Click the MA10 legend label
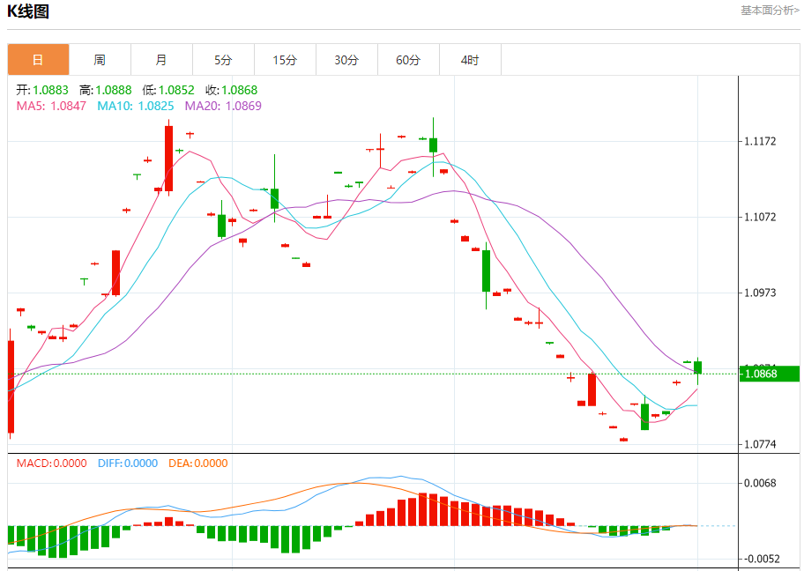The image size is (804, 571). pyautogui.click(x=136, y=106)
